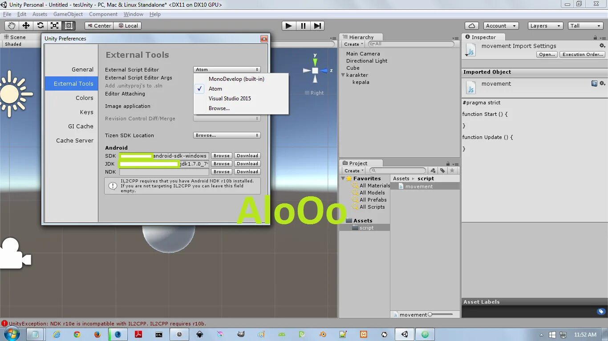The image size is (608, 341).
Task: Select the Rotate tool icon
Action: pos(40,26)
